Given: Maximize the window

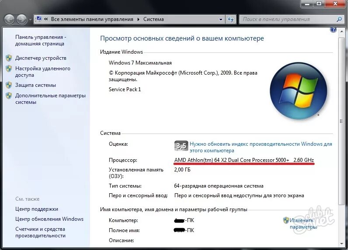Looking at the screenshot, I should [319, 4].
